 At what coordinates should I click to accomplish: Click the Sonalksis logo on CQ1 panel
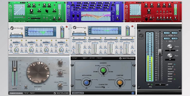[17, 28]
